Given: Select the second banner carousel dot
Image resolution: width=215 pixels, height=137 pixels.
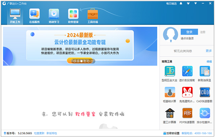Looking at the screenshot, I should tap(78, 61).
